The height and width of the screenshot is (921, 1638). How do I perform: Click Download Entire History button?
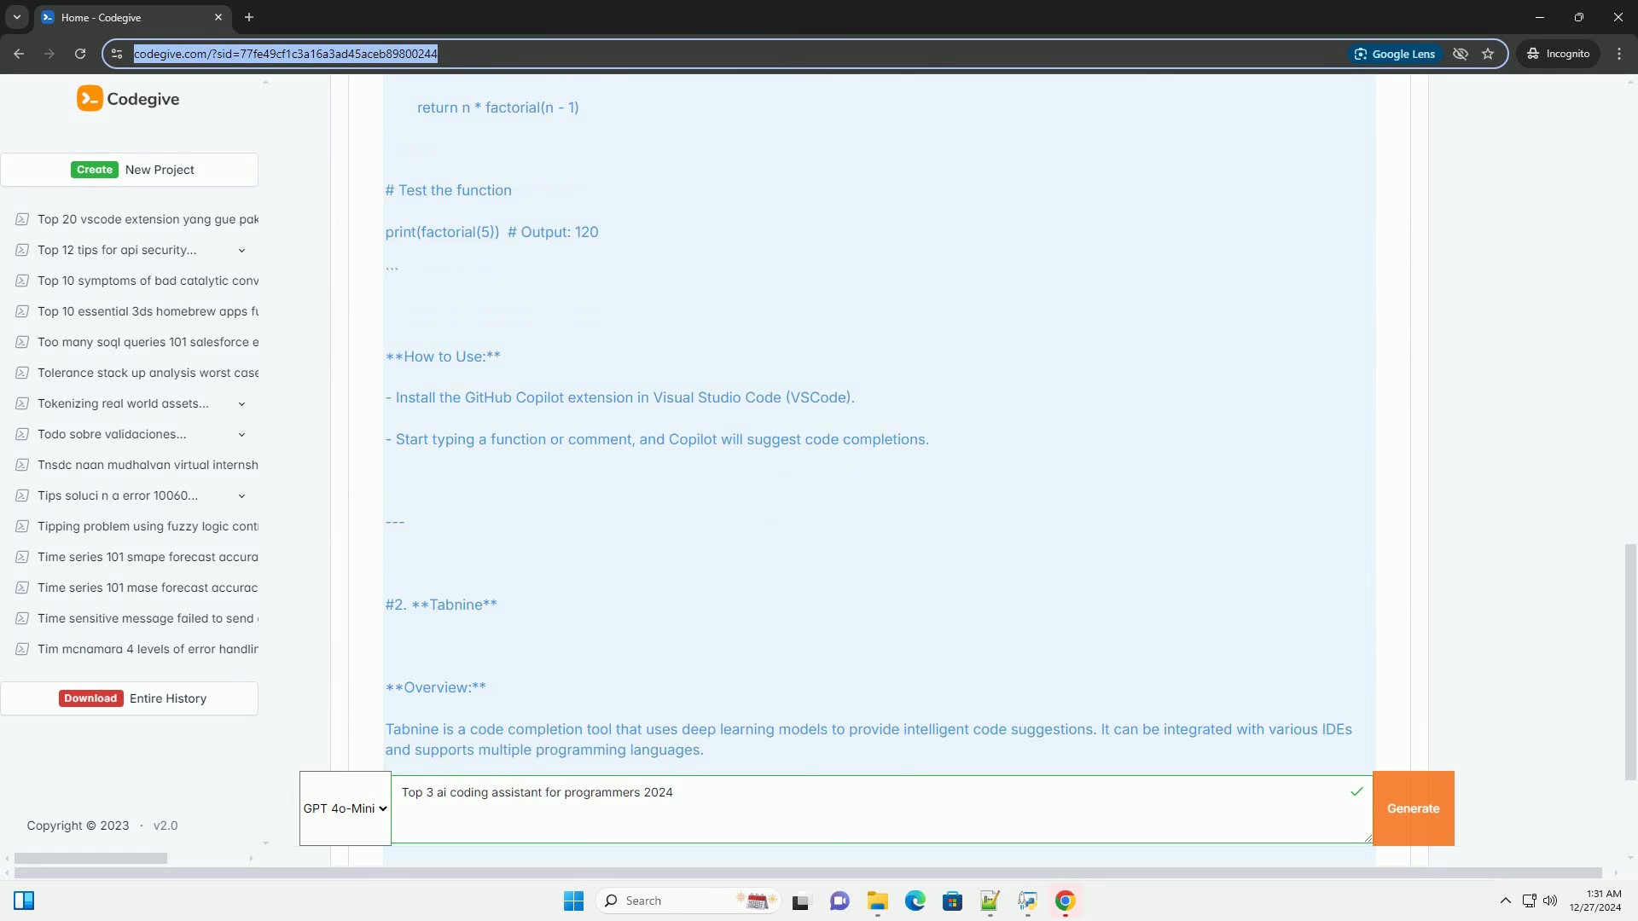(x=130, y=698)
